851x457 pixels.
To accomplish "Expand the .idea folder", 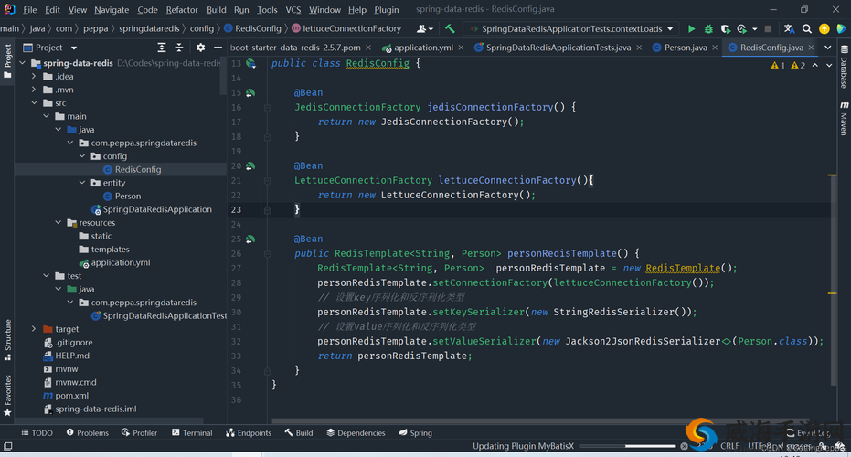I will (x=34, y=77).
